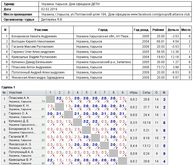
Task: Click Гиренко's sets total 24:4
Action: (146, 115)
